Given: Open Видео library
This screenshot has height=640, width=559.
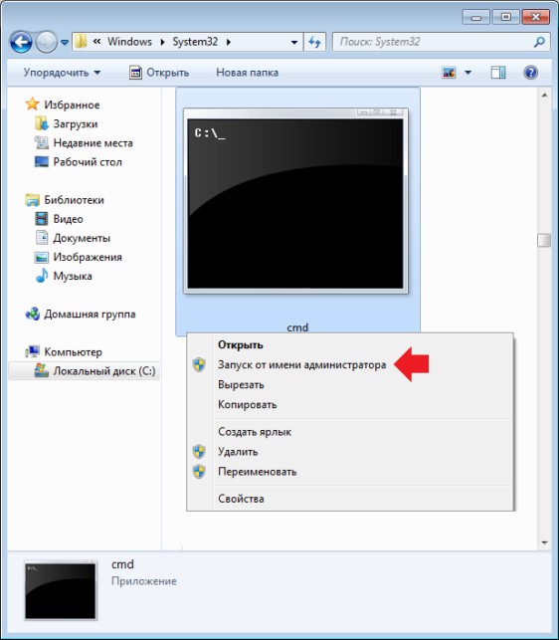Looking at the screenshot, I should tap(69, 219).
